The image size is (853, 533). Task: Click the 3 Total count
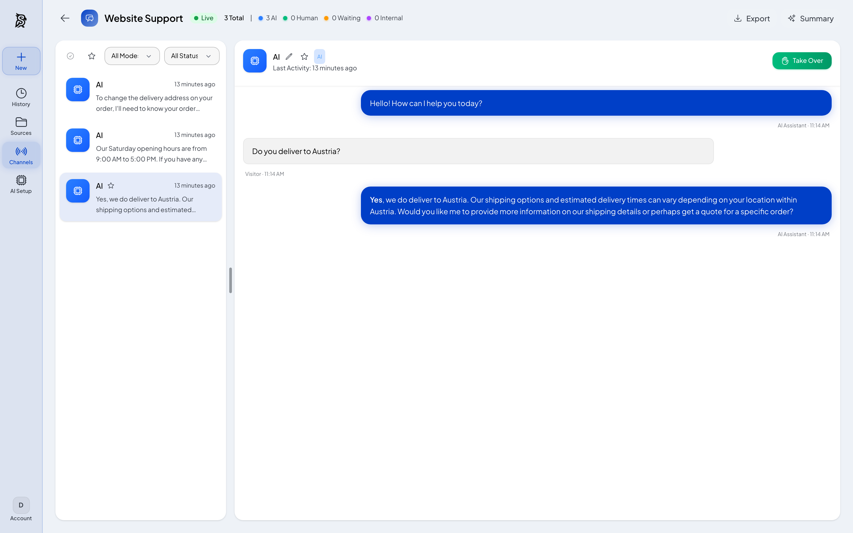click(x=234, y=18)
